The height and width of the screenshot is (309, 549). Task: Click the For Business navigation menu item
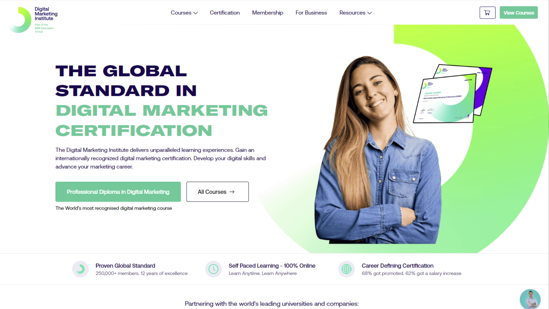coord(311,13)
